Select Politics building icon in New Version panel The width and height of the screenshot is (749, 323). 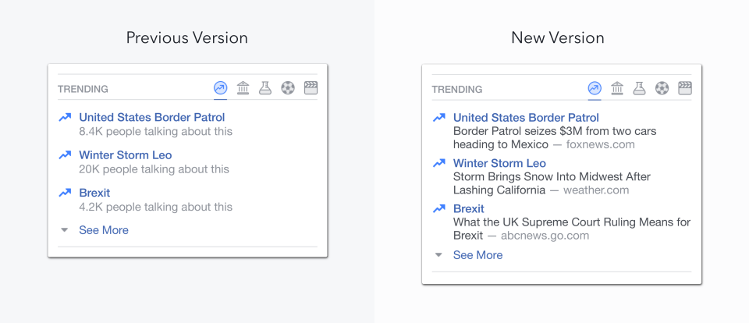coord(617,88)
